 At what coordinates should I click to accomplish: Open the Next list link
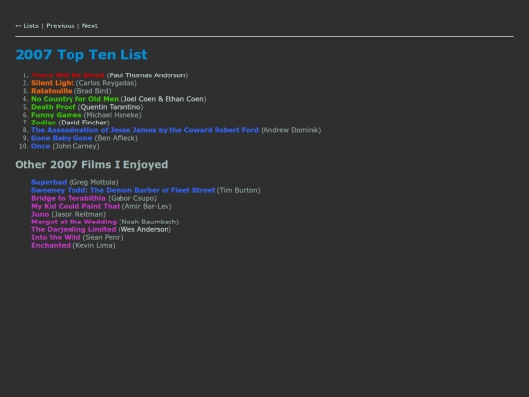(90, 26)
